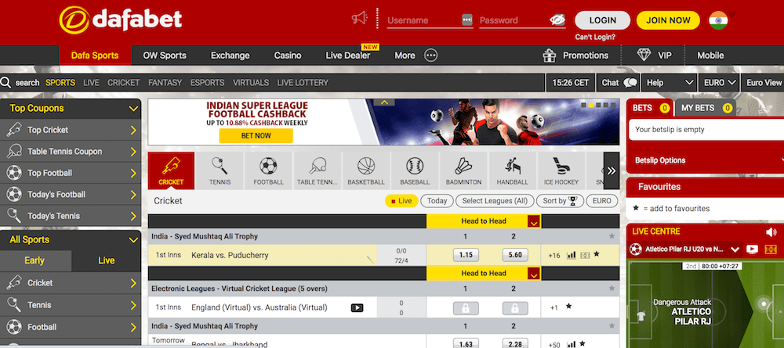Mute the Live Centre speaker icon
Viewport: 784px width, 348px height.
(x=771, y=231)
